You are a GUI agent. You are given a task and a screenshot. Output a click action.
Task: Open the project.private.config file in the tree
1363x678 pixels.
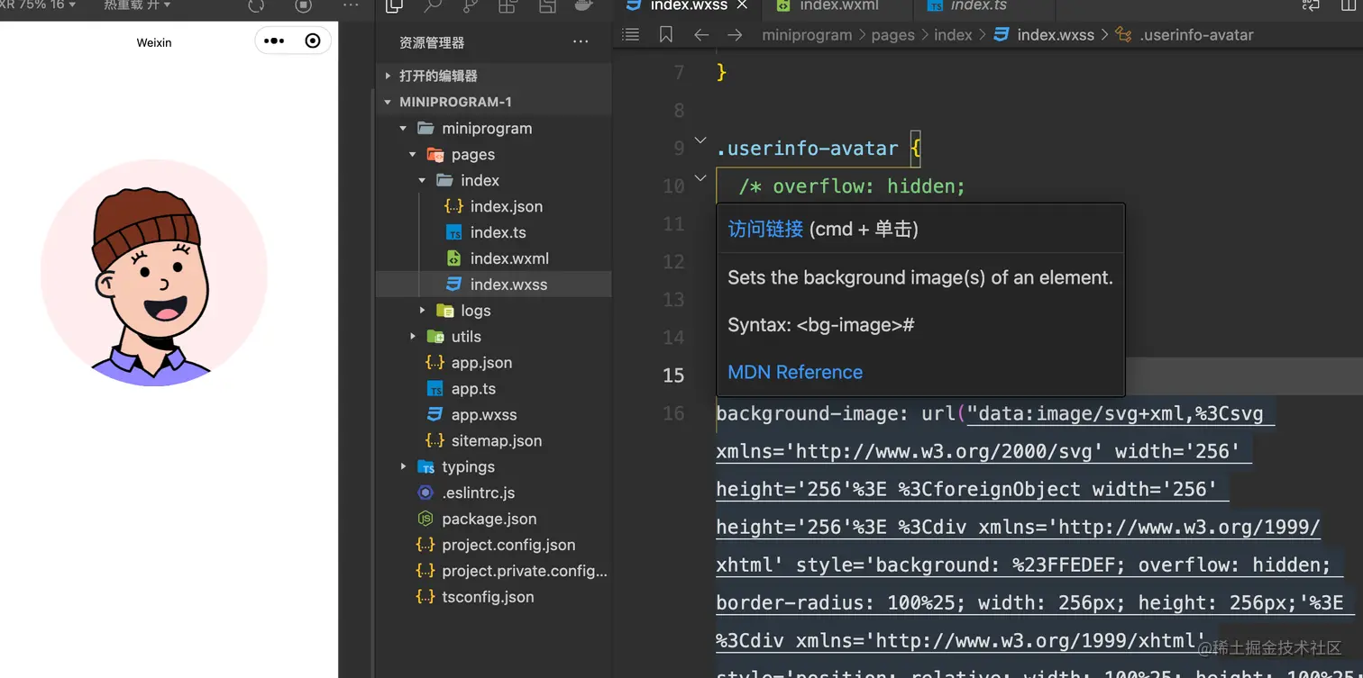[x=525, y=572]
